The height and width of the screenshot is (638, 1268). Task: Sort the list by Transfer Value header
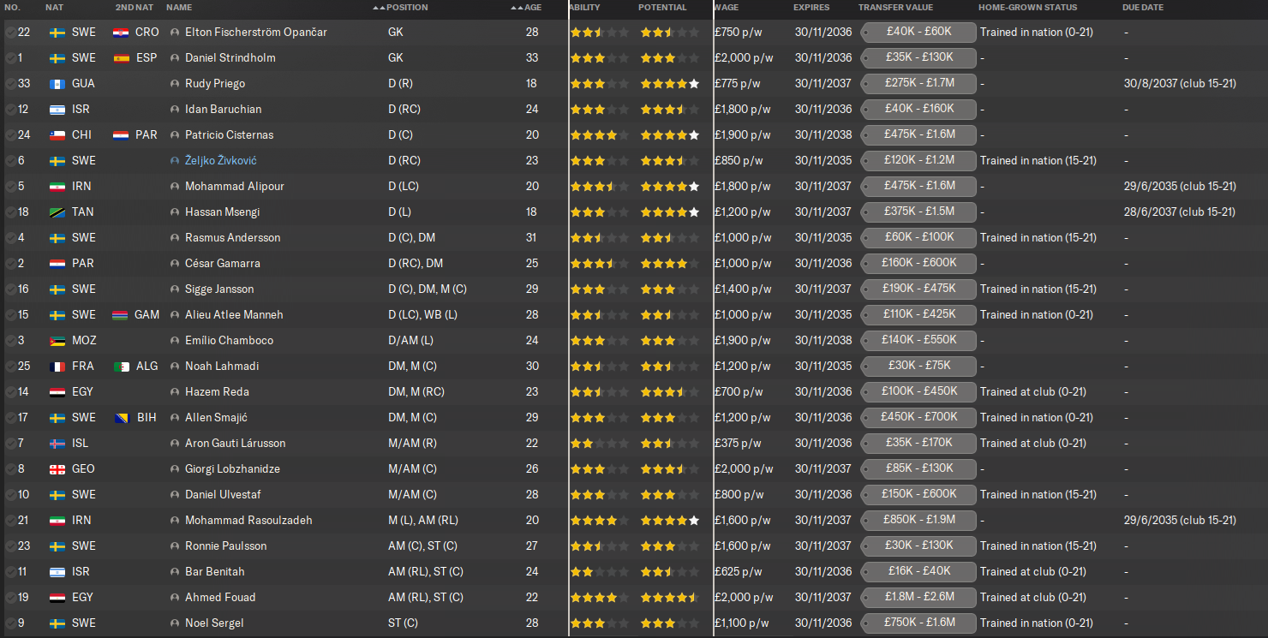coord(896,8)
